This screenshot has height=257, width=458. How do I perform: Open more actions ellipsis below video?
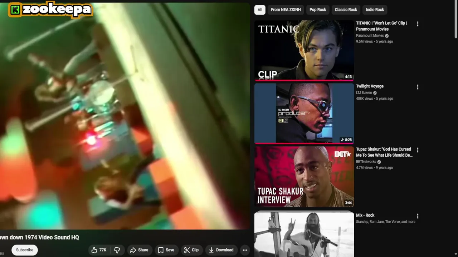245,250
